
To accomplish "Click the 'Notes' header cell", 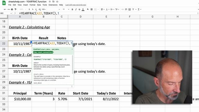I will click(62, 38).
